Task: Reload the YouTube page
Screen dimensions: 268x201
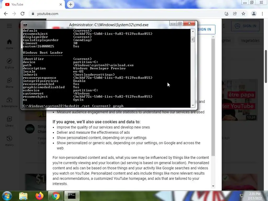Action: click(x=23, y=14)
